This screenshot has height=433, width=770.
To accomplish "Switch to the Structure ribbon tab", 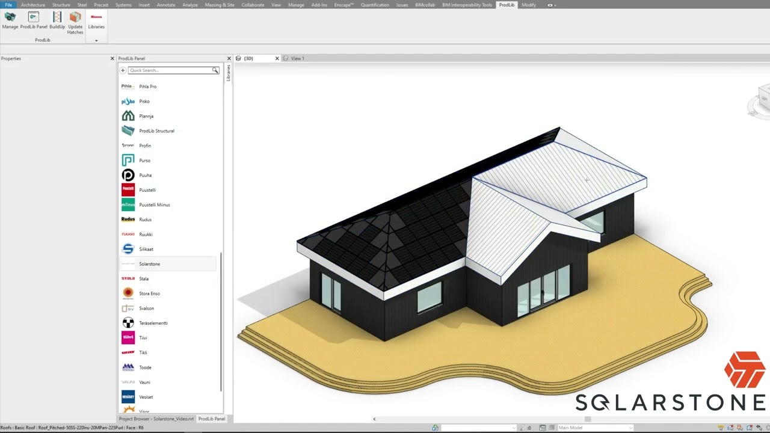I will pos(61,5).
